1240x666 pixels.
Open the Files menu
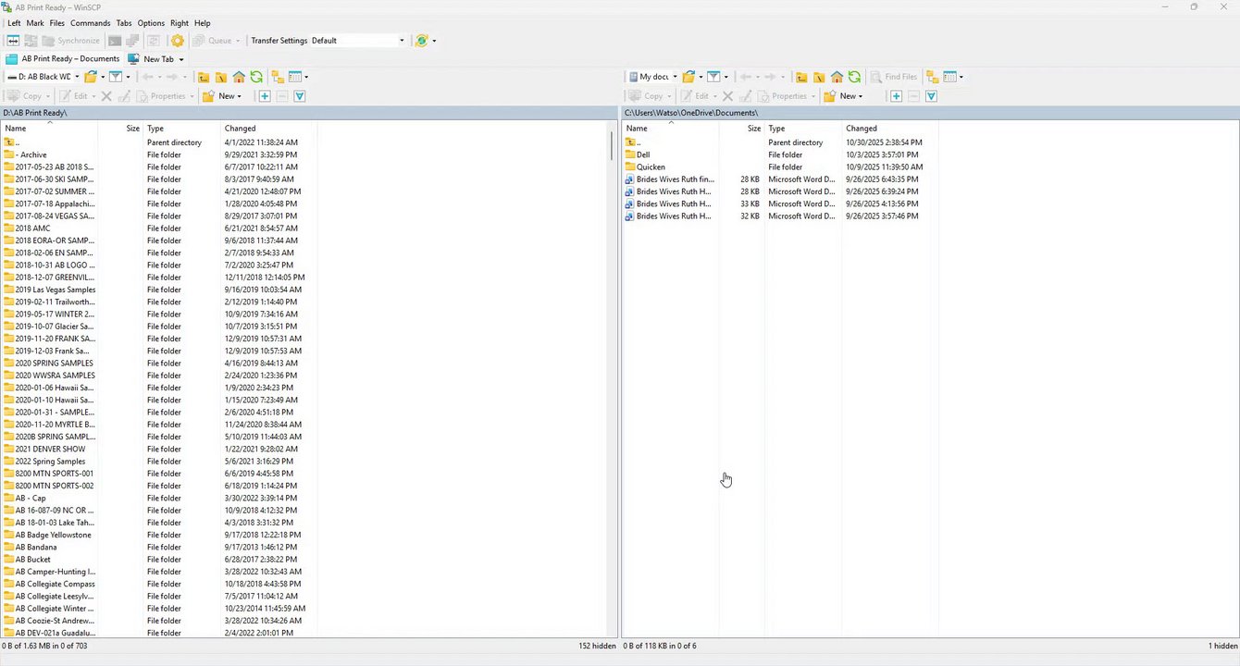[57, 23]
